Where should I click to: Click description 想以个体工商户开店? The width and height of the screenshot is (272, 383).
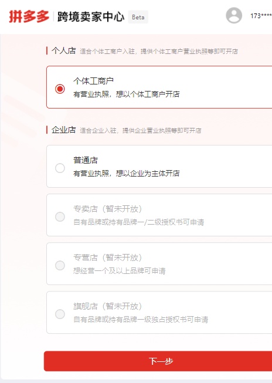tap(148, 94)
